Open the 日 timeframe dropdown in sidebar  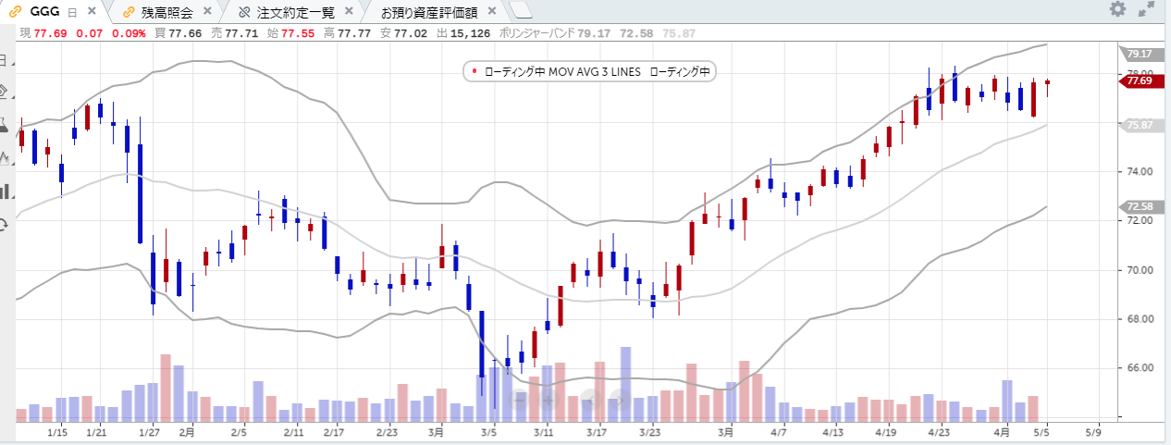5,60
